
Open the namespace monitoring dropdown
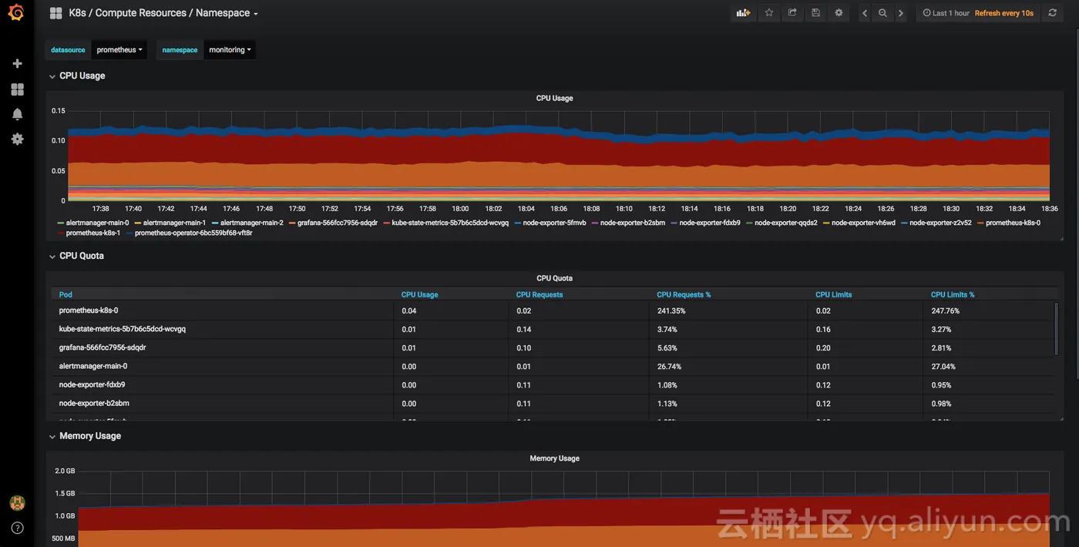pyautogui.click(x=230, y=50)
